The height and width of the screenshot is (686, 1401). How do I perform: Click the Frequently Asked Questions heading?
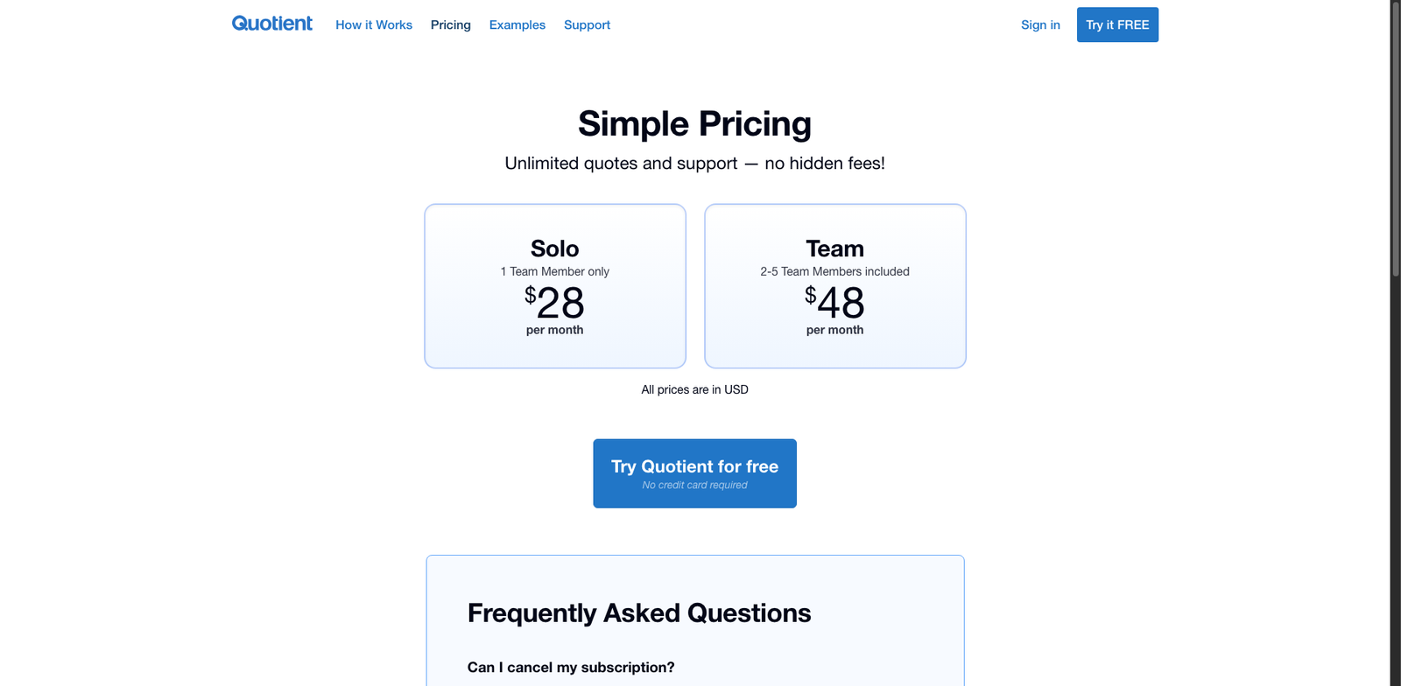[639, 612]
